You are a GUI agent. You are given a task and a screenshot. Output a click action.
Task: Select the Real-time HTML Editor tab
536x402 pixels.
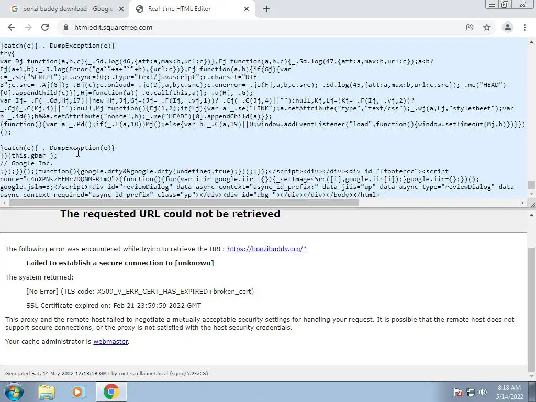click(192, 9)
